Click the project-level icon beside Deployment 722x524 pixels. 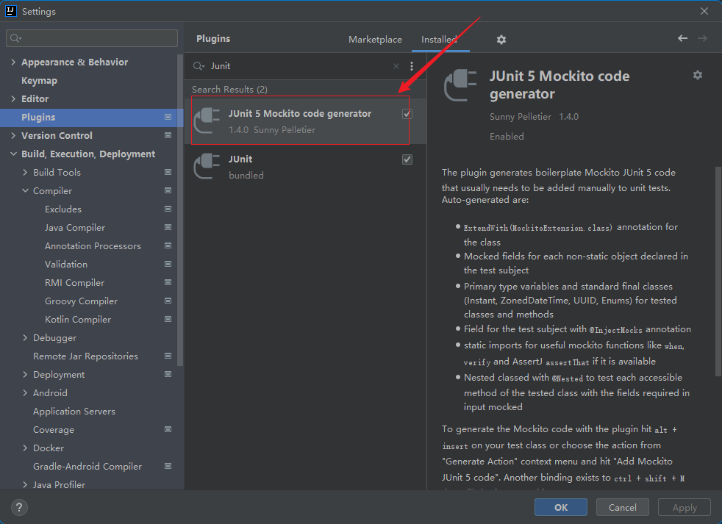pyautogui.click(x=168, y=374)
